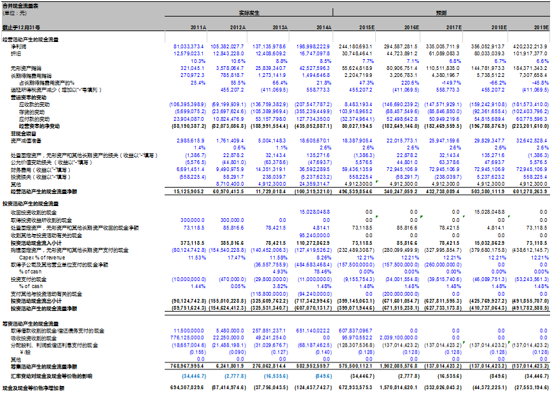Click the 2019E column header
This screenshot has height=393, width=552.
coord(541,28)
